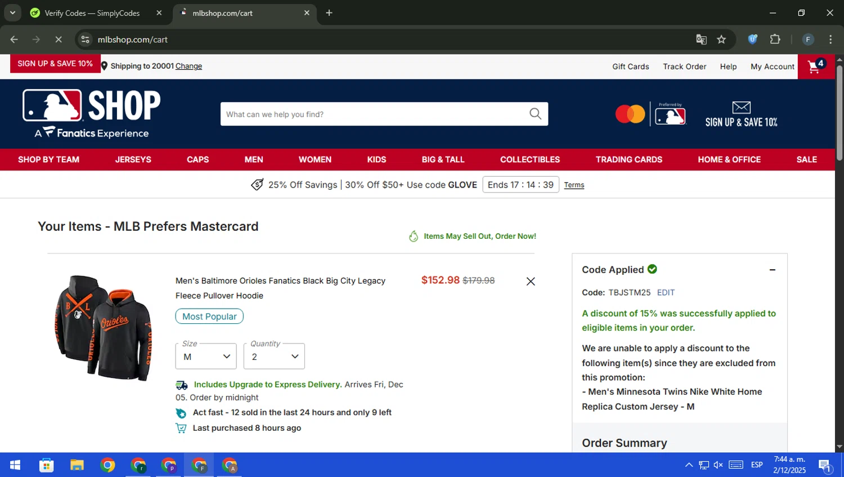Change the shipping zip code

tap(188, 66)
